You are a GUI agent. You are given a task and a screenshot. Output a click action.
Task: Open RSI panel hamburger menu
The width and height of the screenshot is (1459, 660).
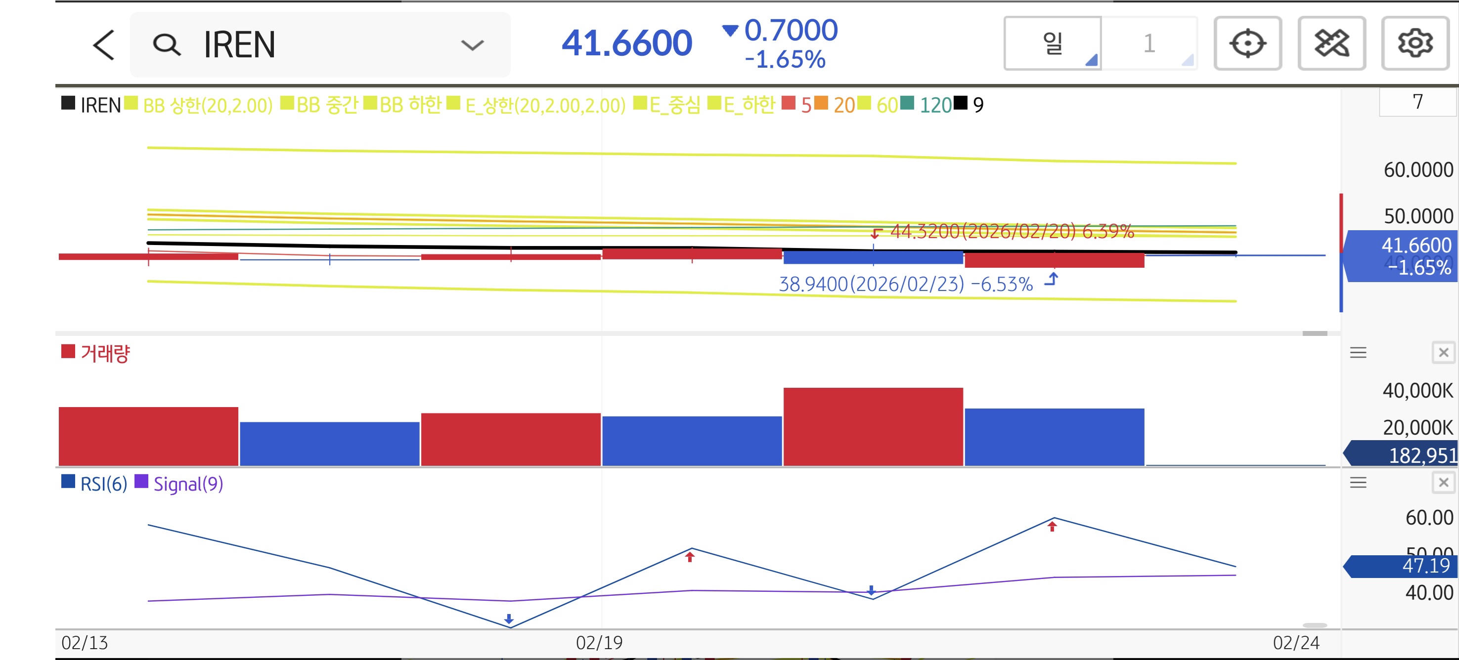[1358, 482]
